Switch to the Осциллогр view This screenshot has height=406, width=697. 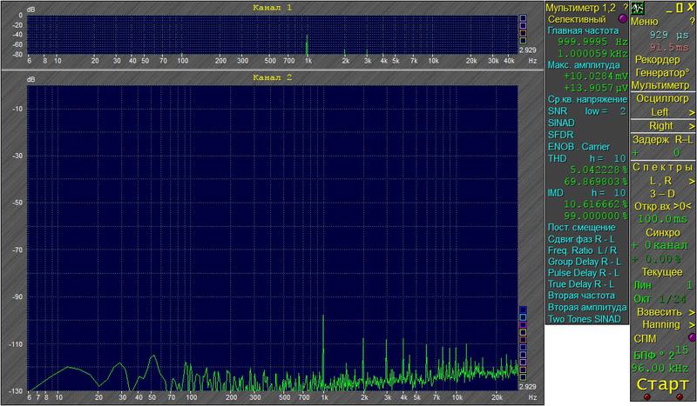[660, 99]
